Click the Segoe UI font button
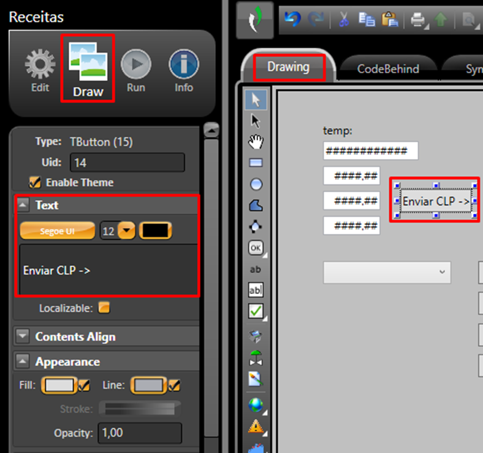 point(58,231)
